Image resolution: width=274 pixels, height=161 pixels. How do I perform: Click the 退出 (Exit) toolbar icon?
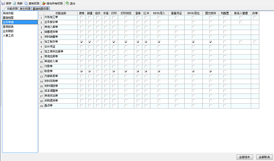coord(67,3)
